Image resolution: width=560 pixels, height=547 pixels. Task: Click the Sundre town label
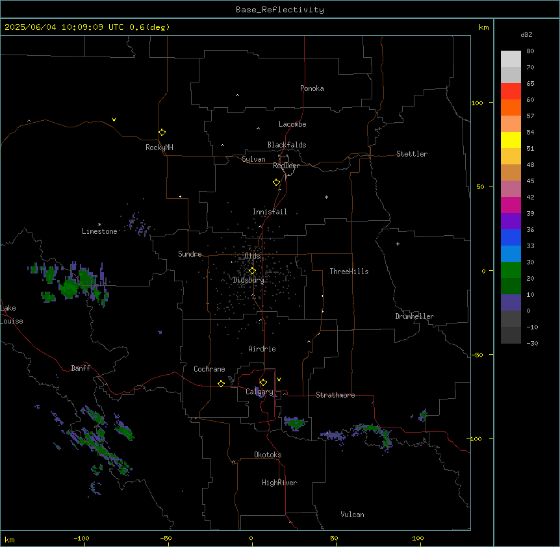coord(190,254)
